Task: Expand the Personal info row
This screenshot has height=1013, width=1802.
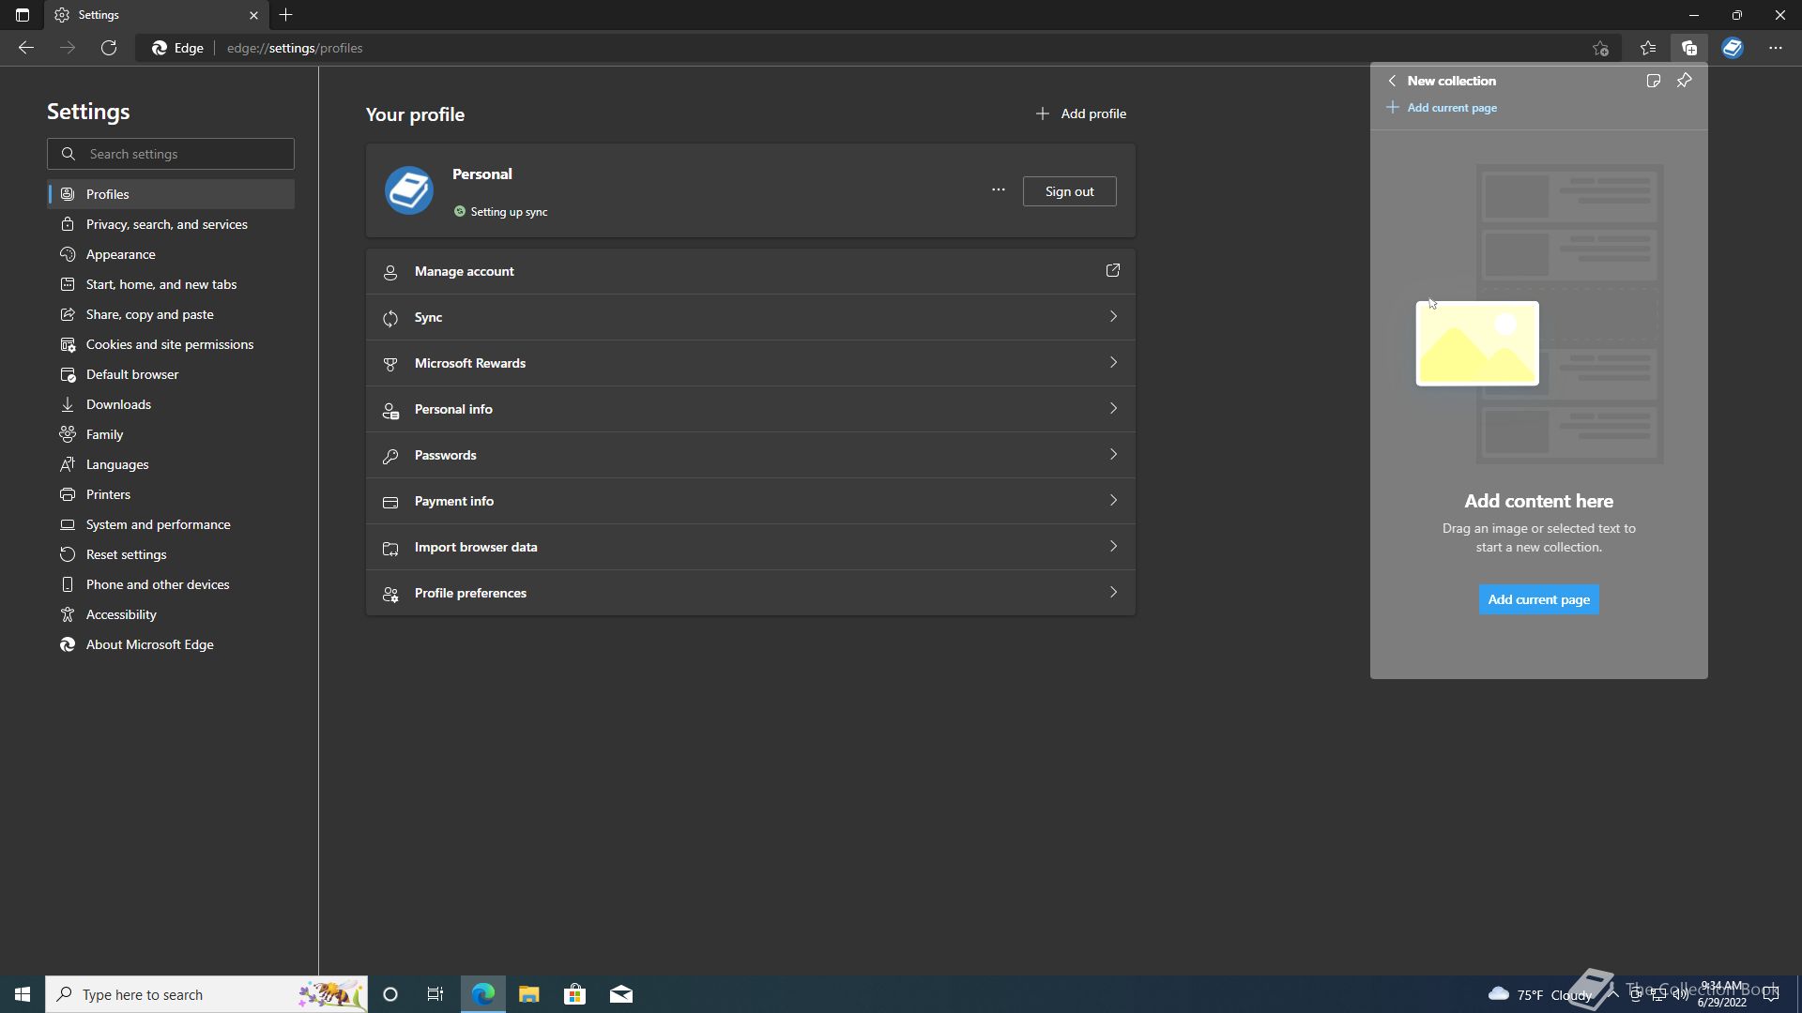Action: pos(751,409)
